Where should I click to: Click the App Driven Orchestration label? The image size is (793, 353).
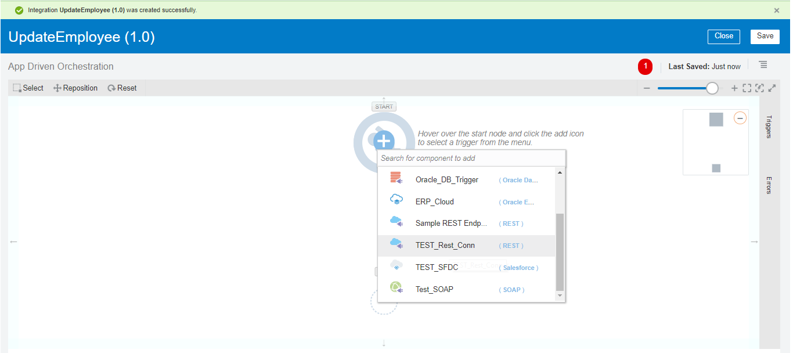pos(61,67)
